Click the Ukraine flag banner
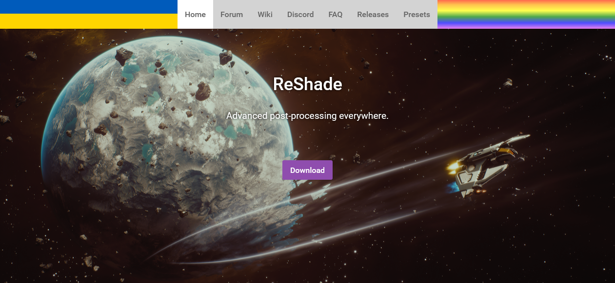The width and height of the screenshot is (615, 283). pos(89,14)
